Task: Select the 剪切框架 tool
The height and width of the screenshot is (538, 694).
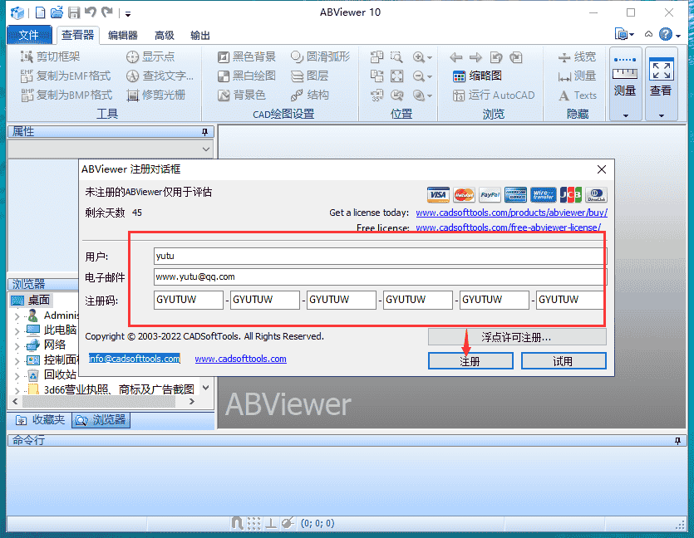Action: (50, 56)
